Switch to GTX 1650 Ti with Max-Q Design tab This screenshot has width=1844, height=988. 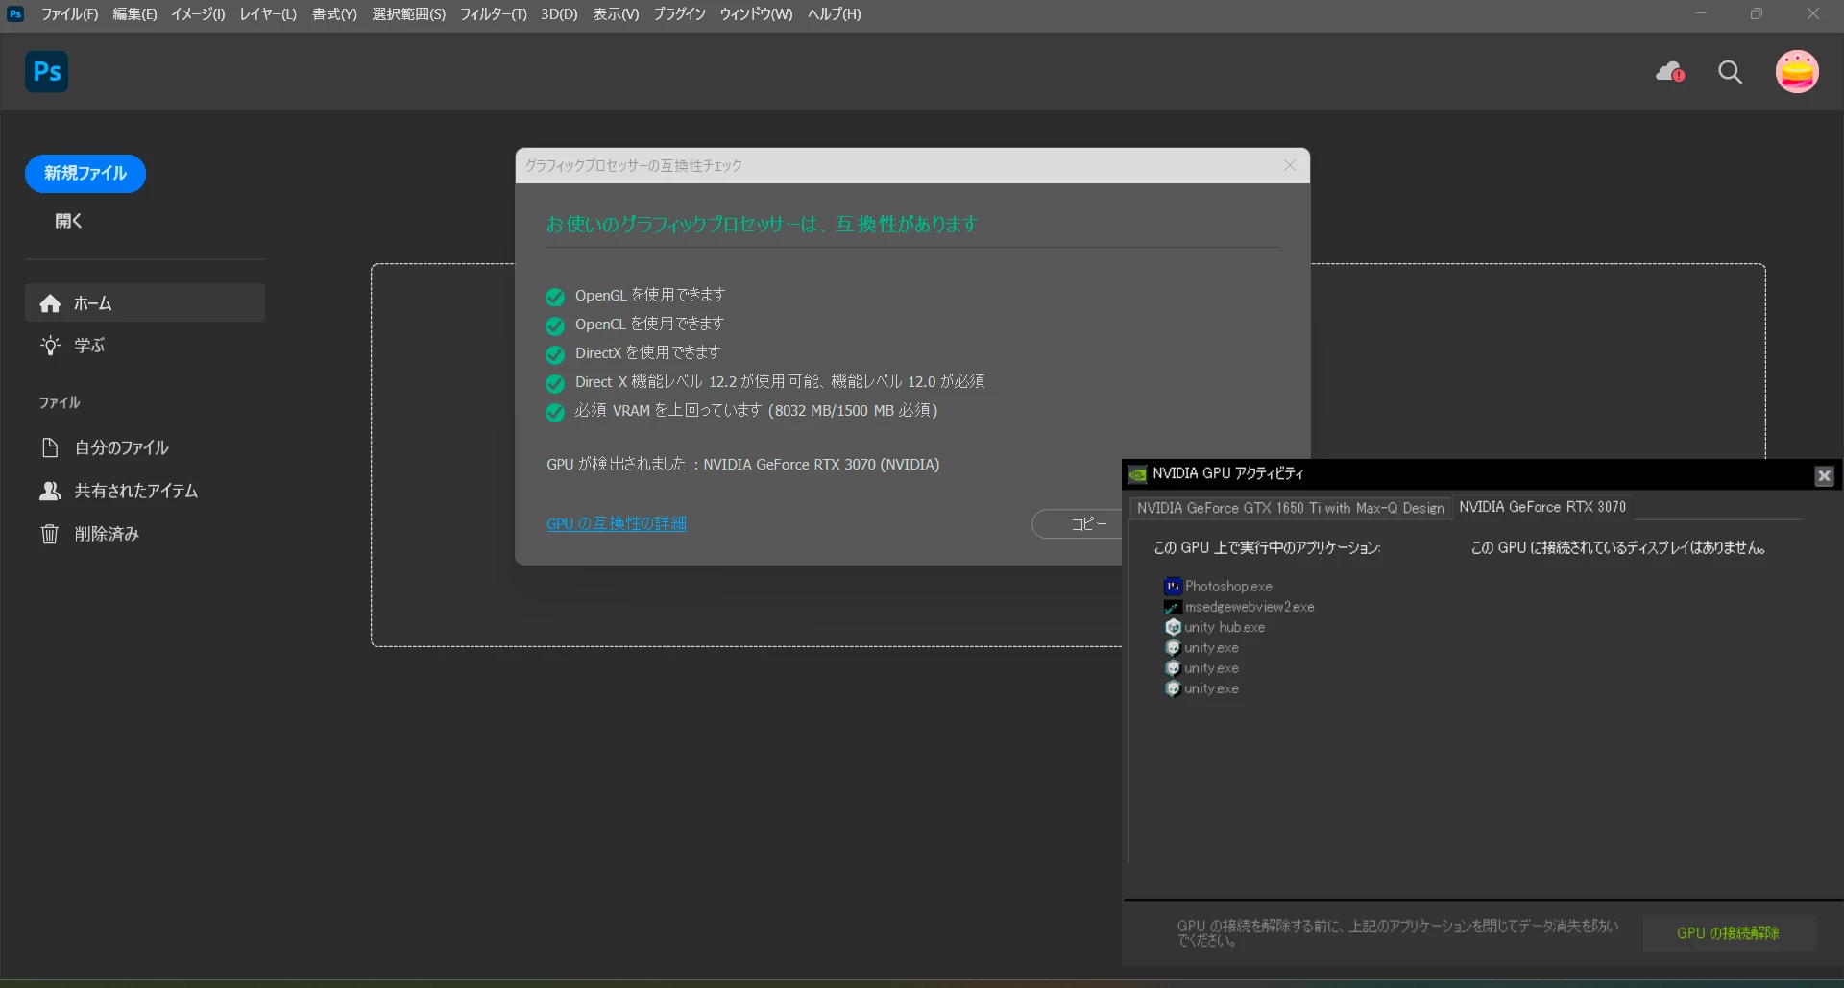coord(1290,508)
